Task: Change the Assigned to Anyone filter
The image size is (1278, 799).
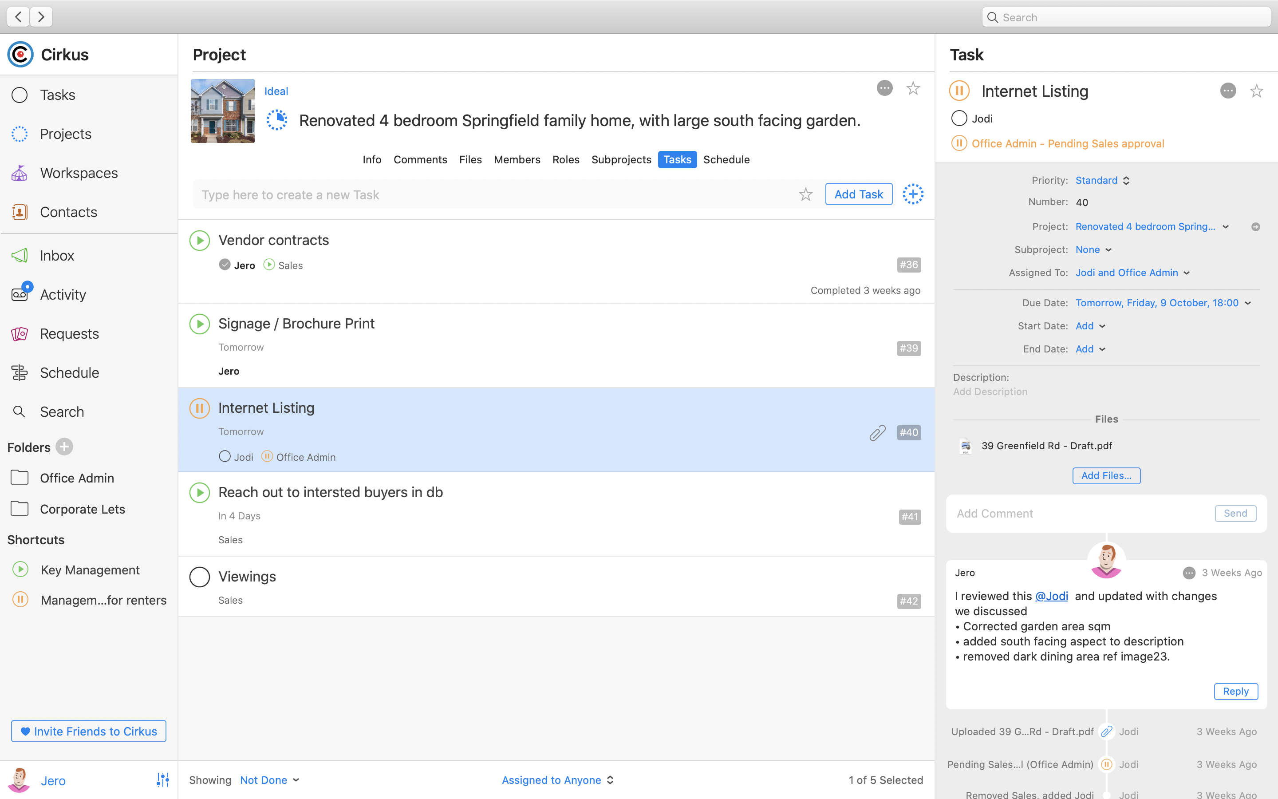Action: click(558, 780)
